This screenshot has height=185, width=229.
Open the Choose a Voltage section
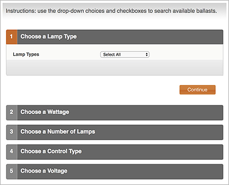point(114,171)
